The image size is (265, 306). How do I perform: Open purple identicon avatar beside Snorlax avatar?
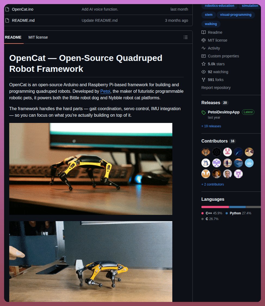[216, 163]
